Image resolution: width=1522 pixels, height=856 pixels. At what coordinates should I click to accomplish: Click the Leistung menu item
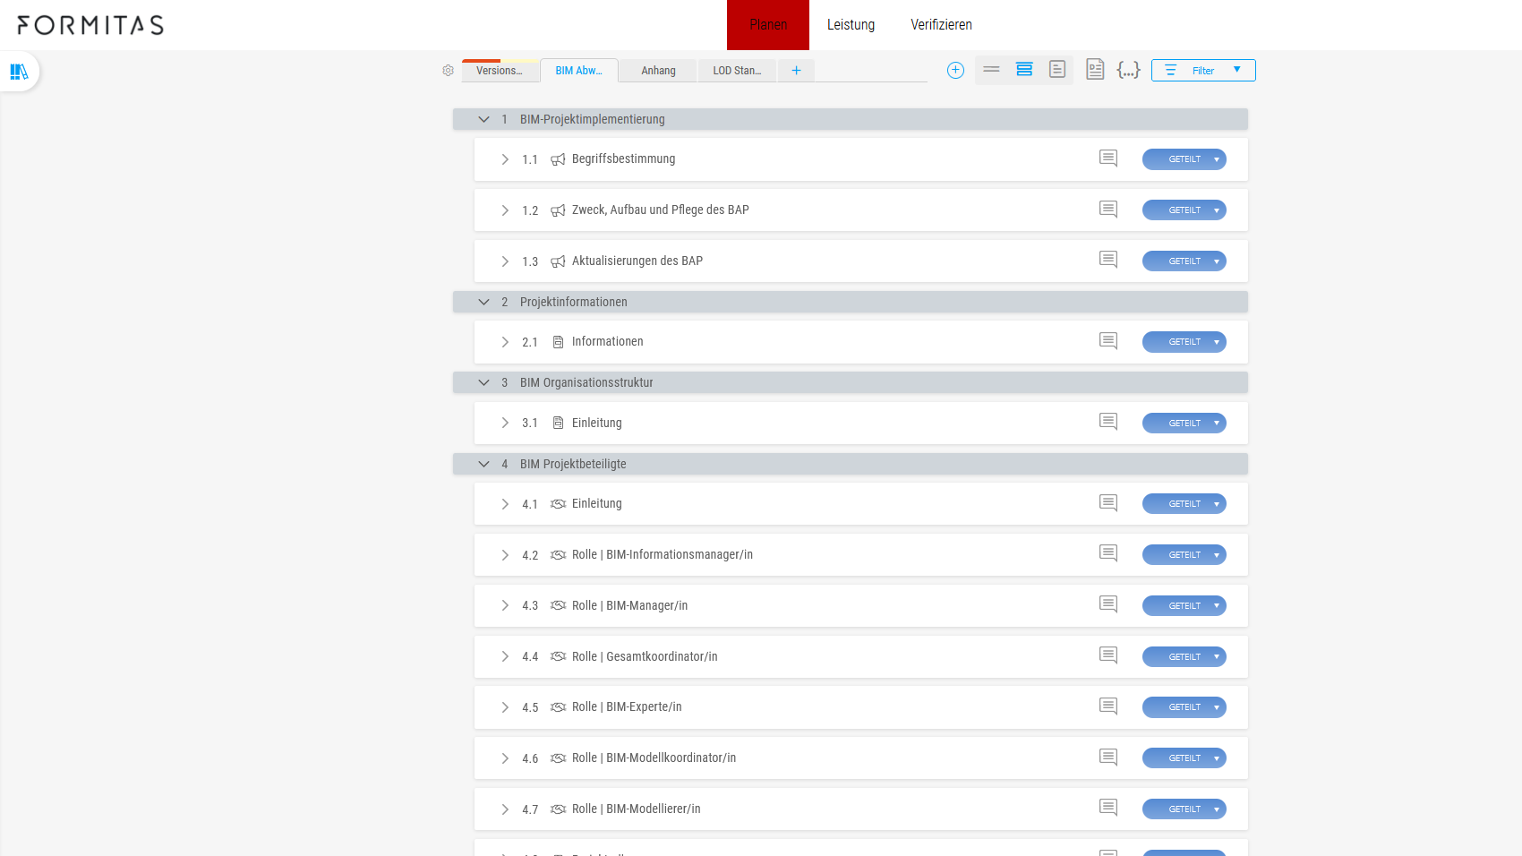(x=851, y=24)
